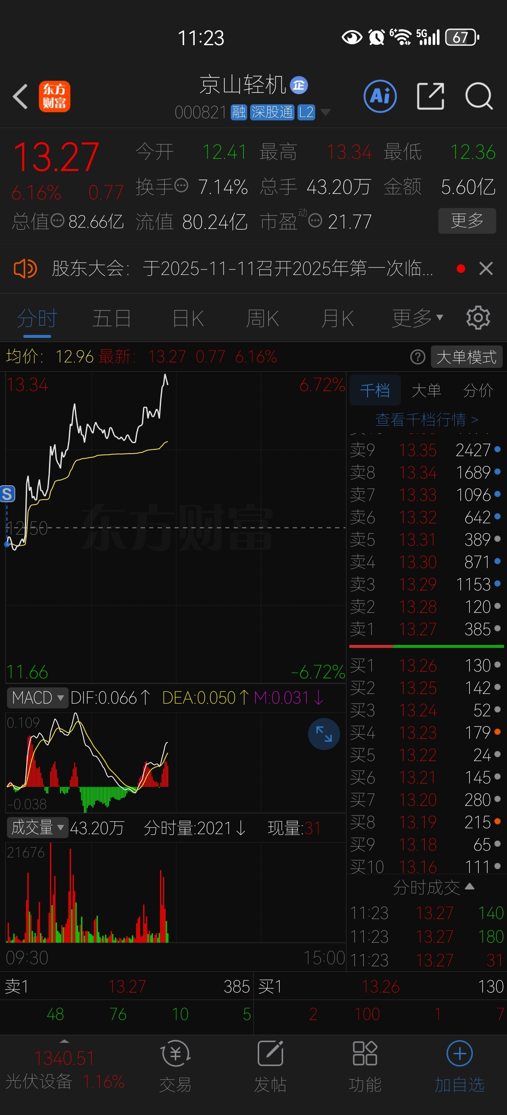Switch to 日K chart tab
This screenshot has width=507, height=1115.
(188, 318)
